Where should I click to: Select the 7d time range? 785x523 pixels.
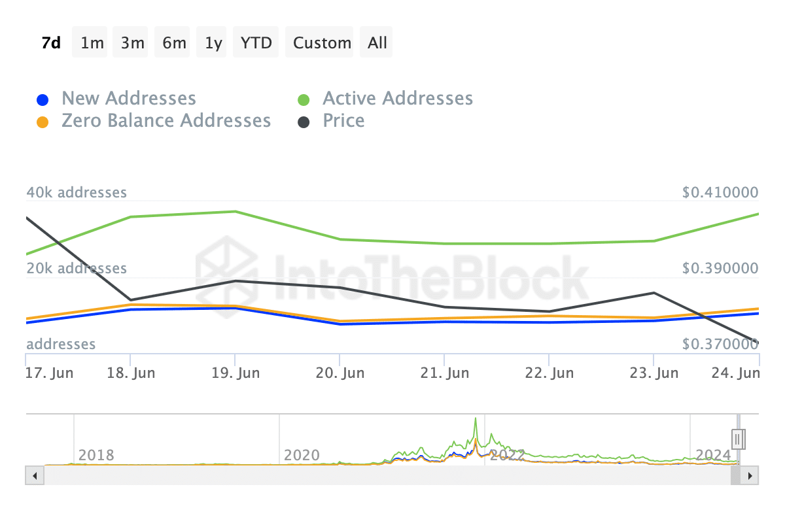51,43
